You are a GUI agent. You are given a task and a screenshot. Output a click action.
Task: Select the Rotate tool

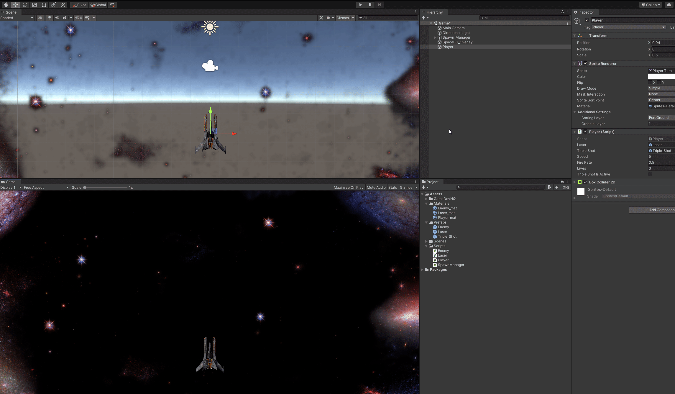pyautogui.click(x=25, y=5)
